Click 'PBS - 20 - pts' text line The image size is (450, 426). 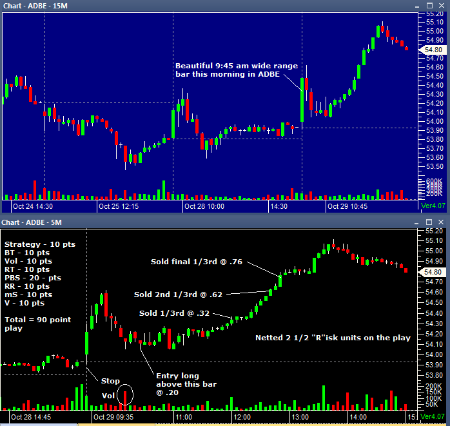[x=33, y=278]
